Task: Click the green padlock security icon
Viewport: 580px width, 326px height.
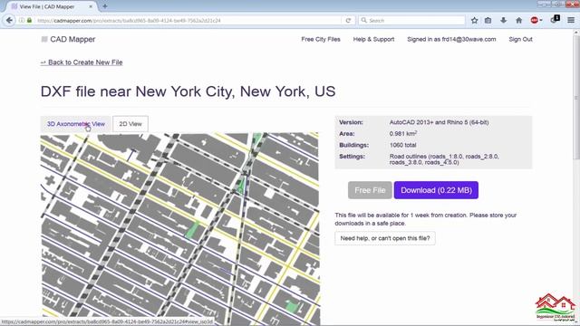Action: click(x=29, y=20)
